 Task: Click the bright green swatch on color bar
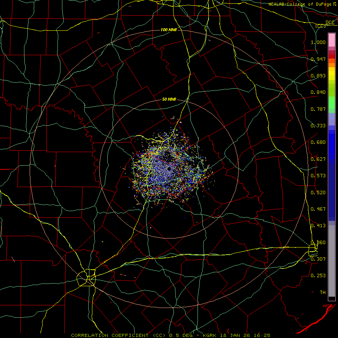[x=332, y=103]
